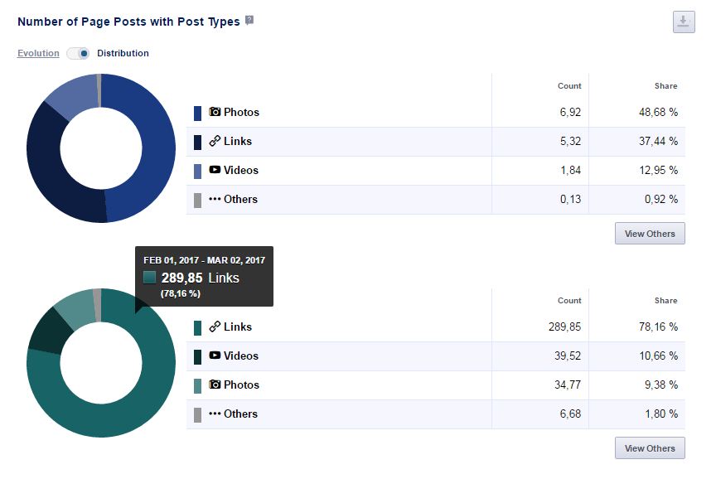Click the three dots icon beside top Others

[215, 200]
